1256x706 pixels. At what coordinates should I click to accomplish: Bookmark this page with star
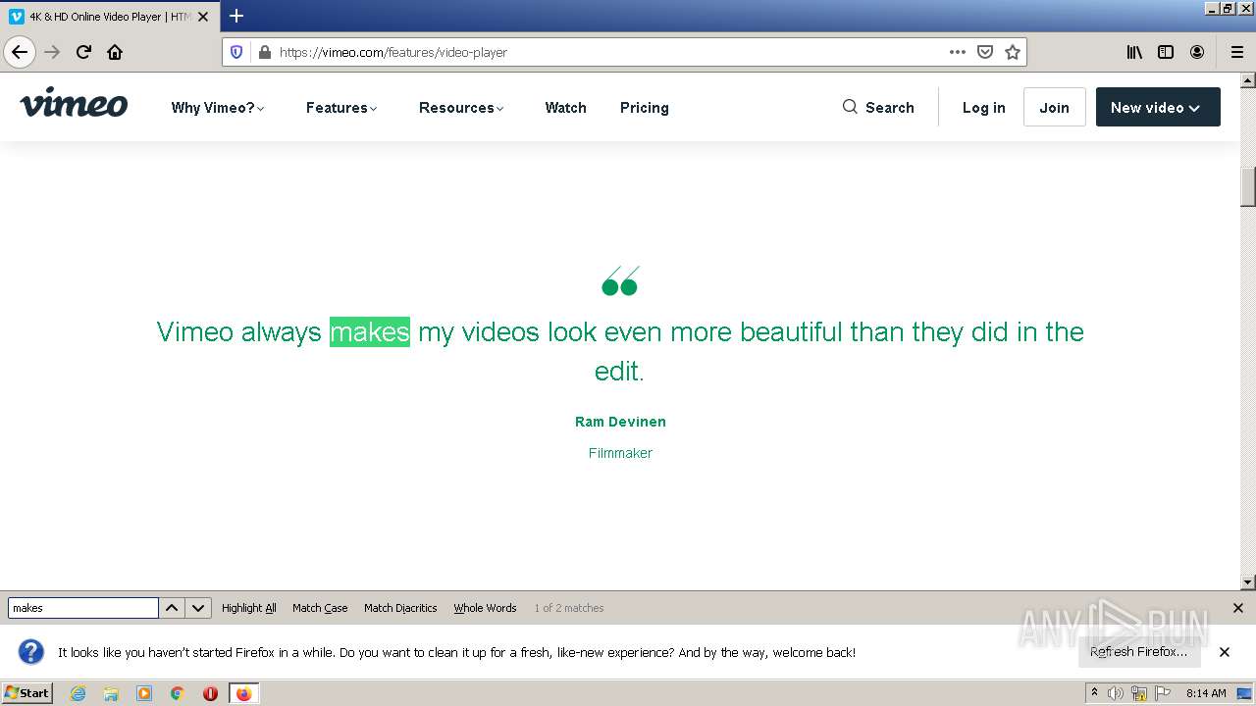point(1013,52)
